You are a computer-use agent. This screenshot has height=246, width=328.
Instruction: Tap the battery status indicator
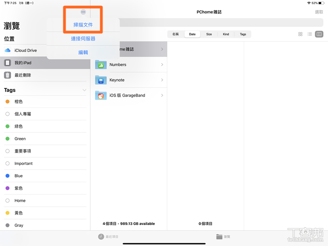pyautogui.click(x=322, y=3)
